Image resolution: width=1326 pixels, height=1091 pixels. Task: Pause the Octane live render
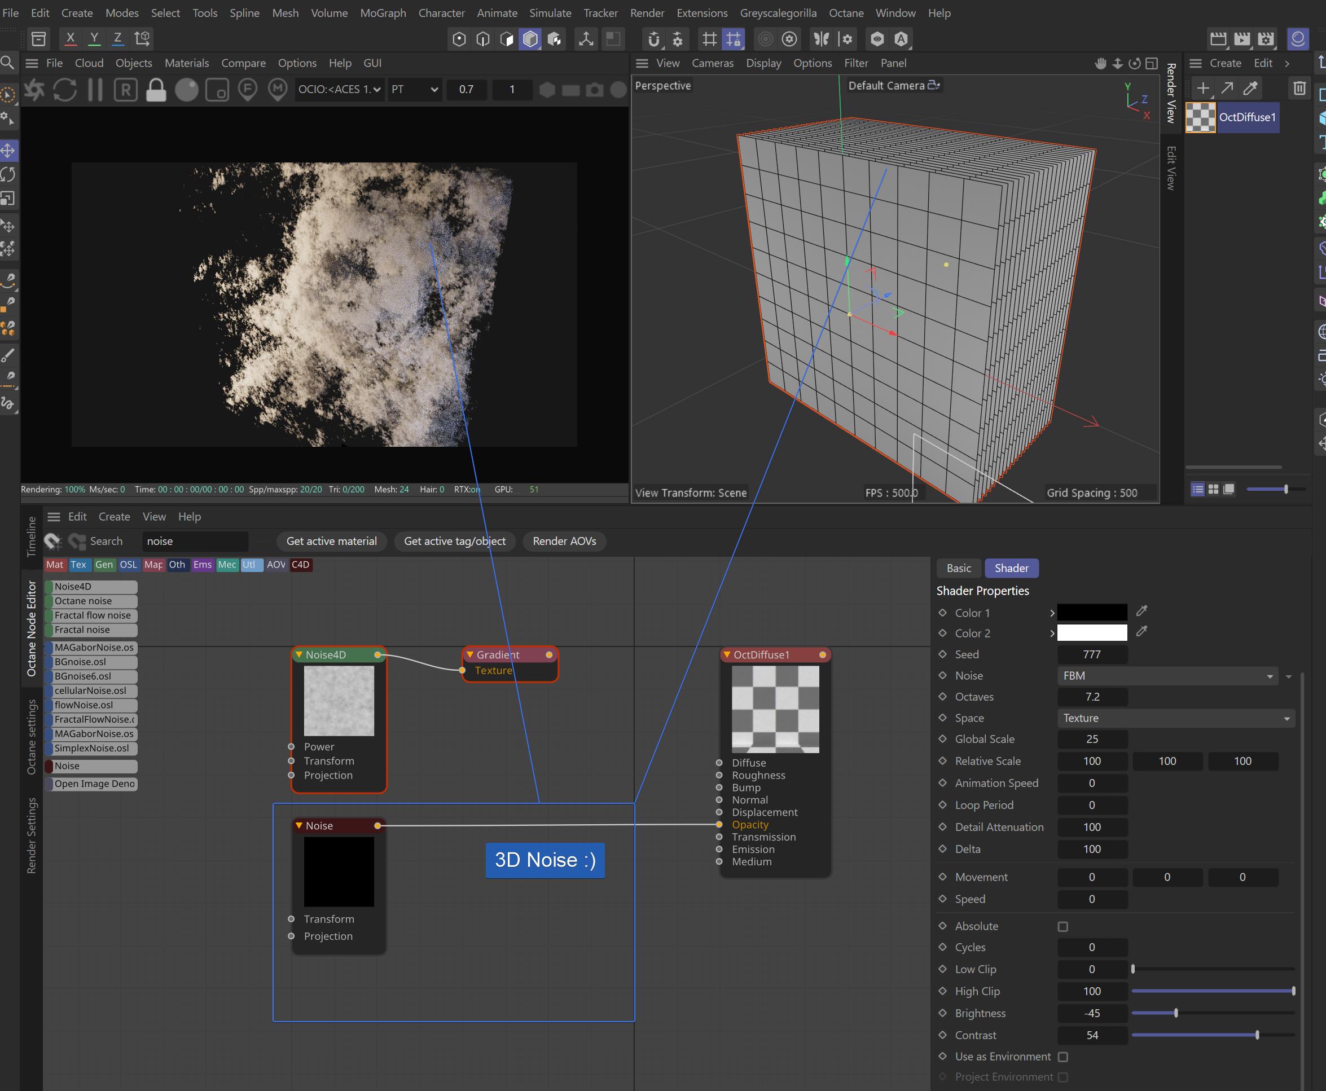95,90
